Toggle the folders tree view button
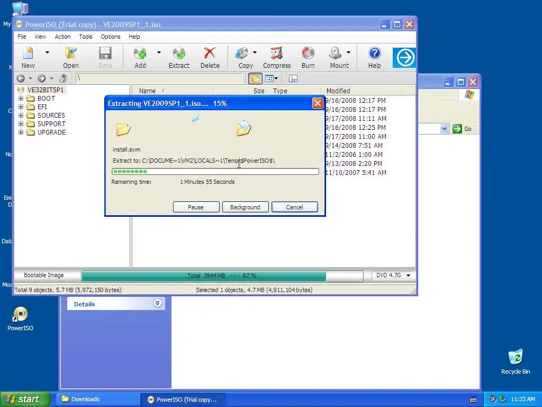Viewport: 542px width, 407px height. [x=255, y=78]
